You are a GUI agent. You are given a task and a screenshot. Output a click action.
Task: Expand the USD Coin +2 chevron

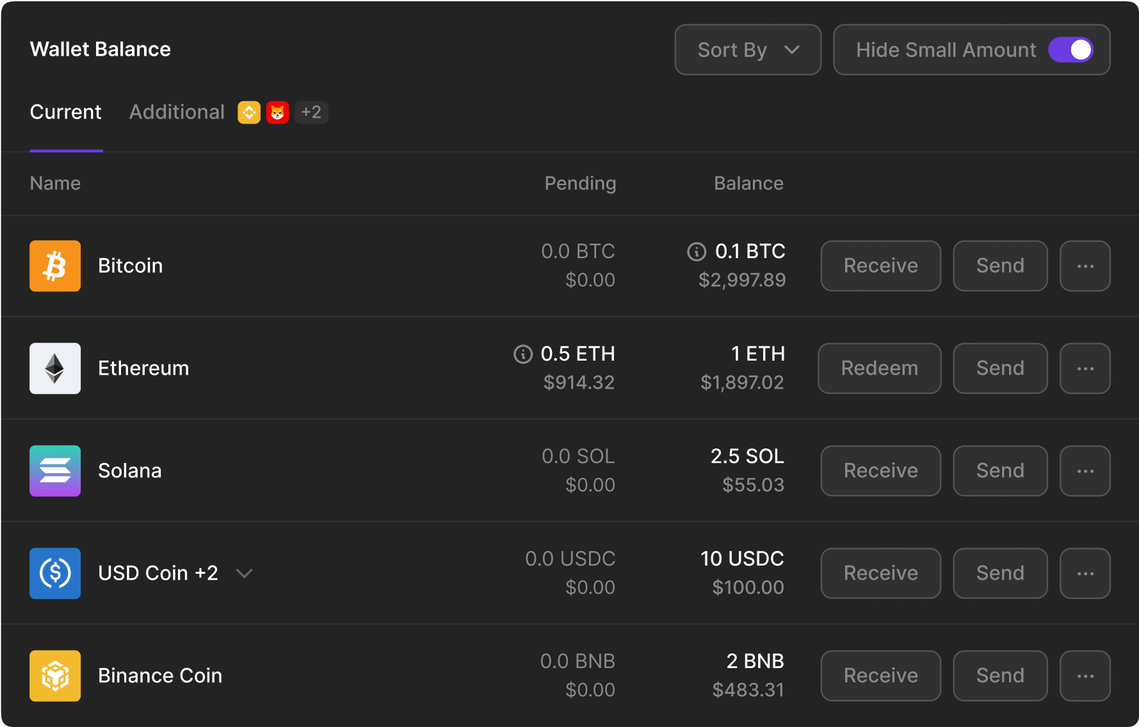245,573
